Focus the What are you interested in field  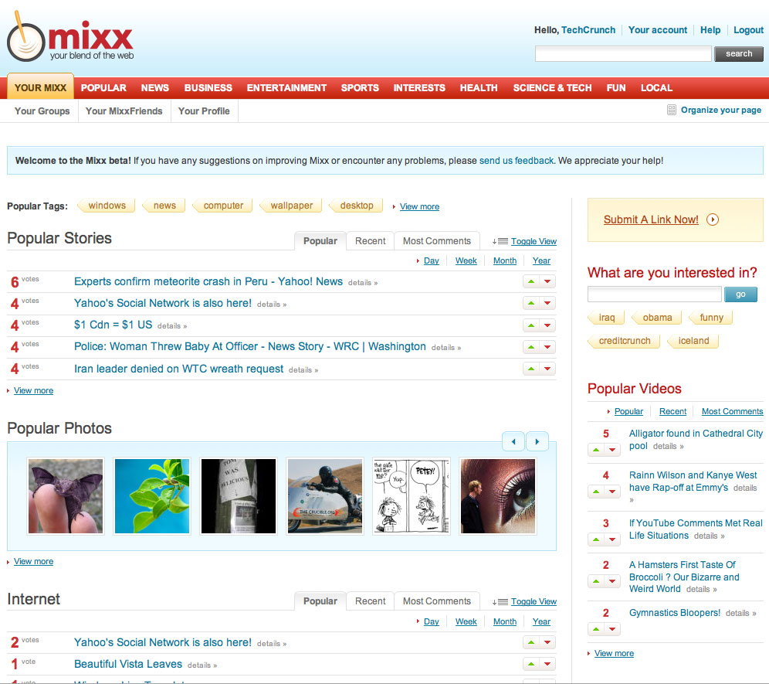(654, 294)
